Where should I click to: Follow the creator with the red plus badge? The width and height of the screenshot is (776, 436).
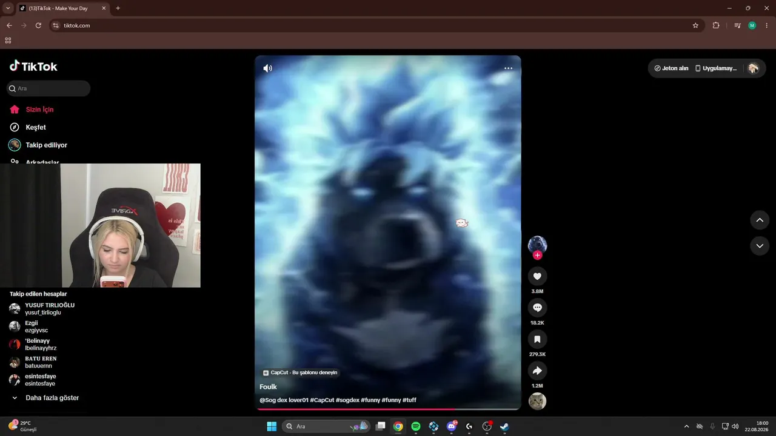537,256
